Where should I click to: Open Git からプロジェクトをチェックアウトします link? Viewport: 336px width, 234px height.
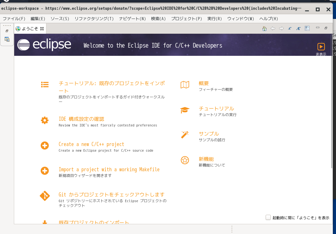pyautogui.click(x=112, y=195)
